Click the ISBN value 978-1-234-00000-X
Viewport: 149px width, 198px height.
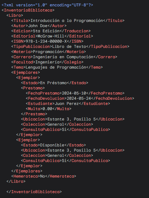coord(46,41)
